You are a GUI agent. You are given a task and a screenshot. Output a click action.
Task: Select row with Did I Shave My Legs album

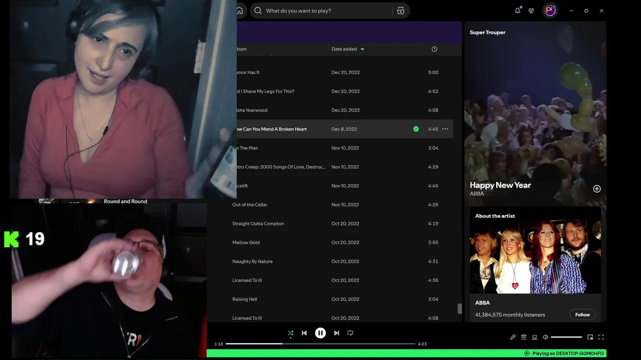pyautogui.click(x=345, y=91)
